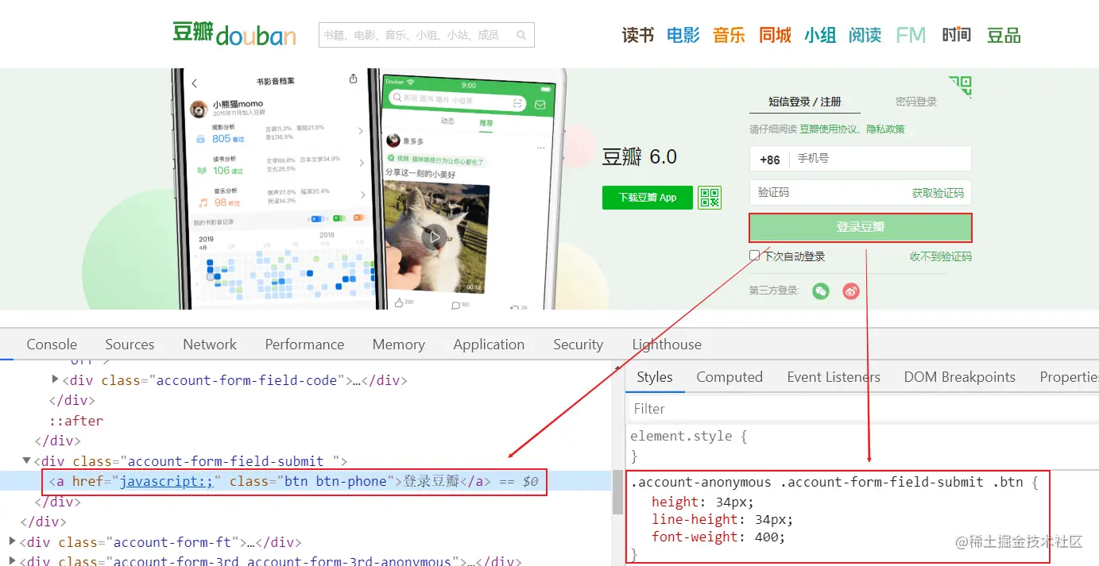Click the Styles Filter field
This screenshot has width=1099, height=566.
[x=863, y=409]
